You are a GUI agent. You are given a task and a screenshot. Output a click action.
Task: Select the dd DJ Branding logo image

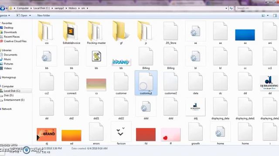269,83
